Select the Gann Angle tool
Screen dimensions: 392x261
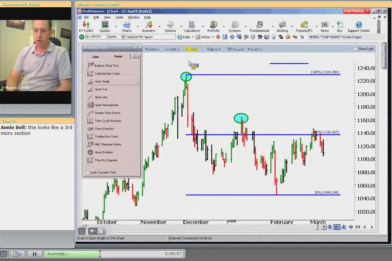click(112, 81)
